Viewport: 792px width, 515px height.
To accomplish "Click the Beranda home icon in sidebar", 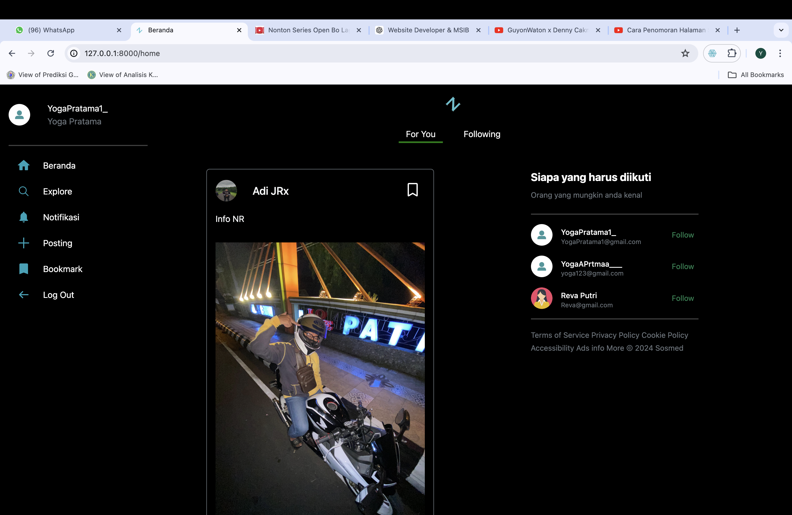I will pyautogui.click(x=24, y=165).
